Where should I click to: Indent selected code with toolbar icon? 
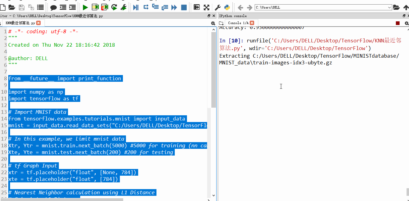click(x=73, y=7)
